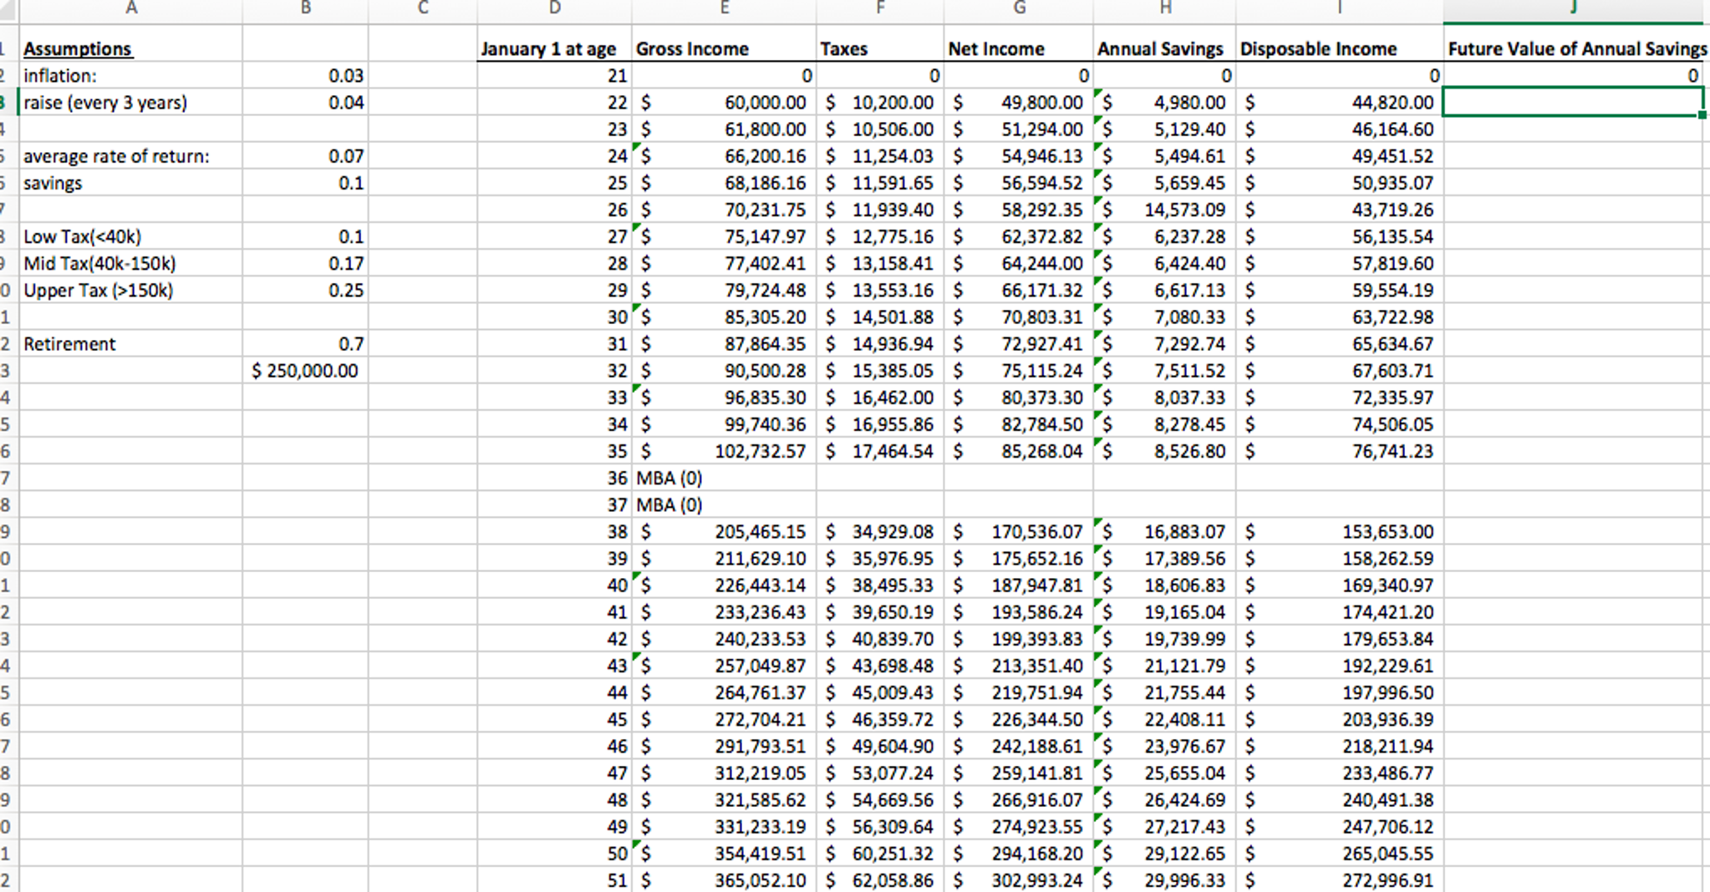1710x892 pixels.
Task: Select taxes cell 34,929.08
Action: (x=880, y=531)
